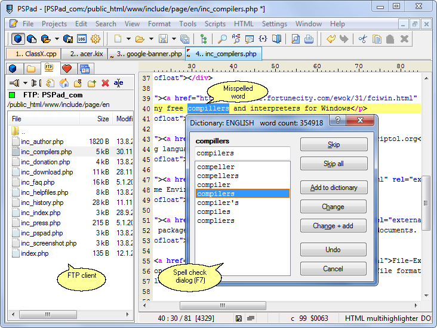Click the save all files icon
437x328 pixels.
coord(185,39)
